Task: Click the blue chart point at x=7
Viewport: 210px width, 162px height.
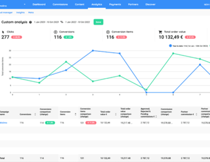Action: [200, 65]
